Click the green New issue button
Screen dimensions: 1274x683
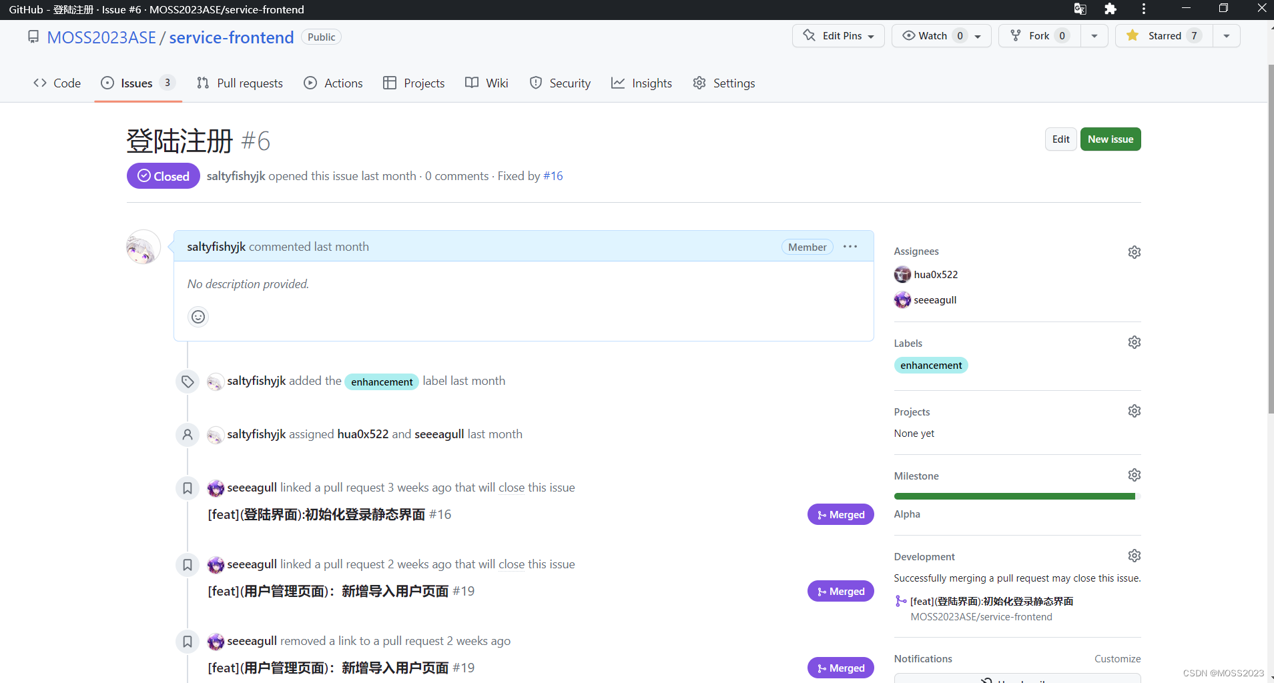coord(1110,139)
